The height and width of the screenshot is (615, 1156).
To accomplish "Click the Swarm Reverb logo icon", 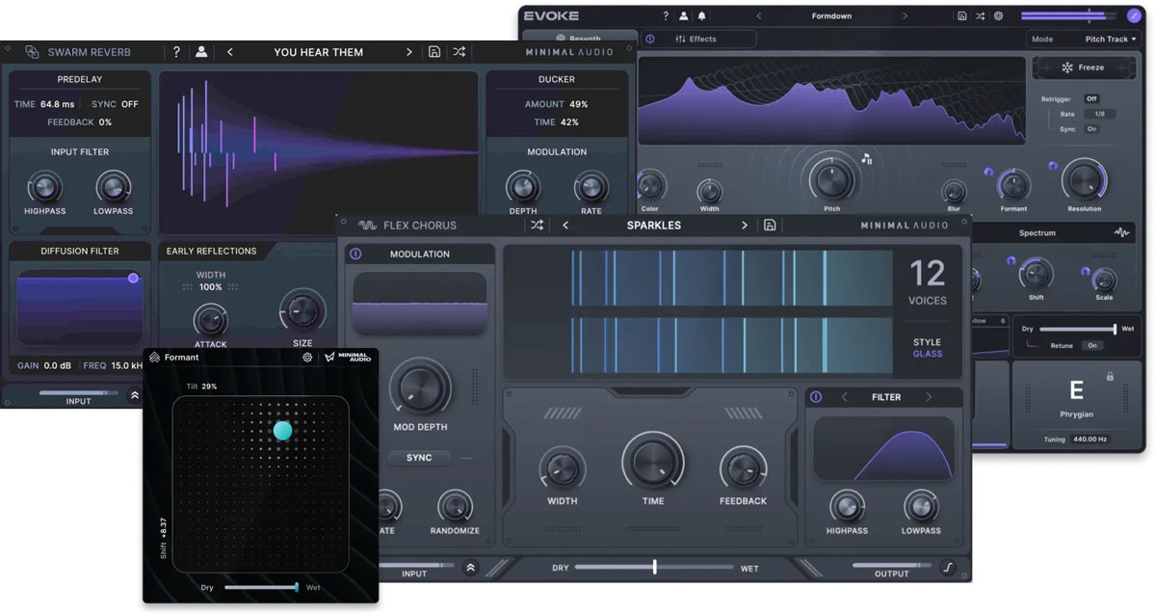I will [32, 52].
